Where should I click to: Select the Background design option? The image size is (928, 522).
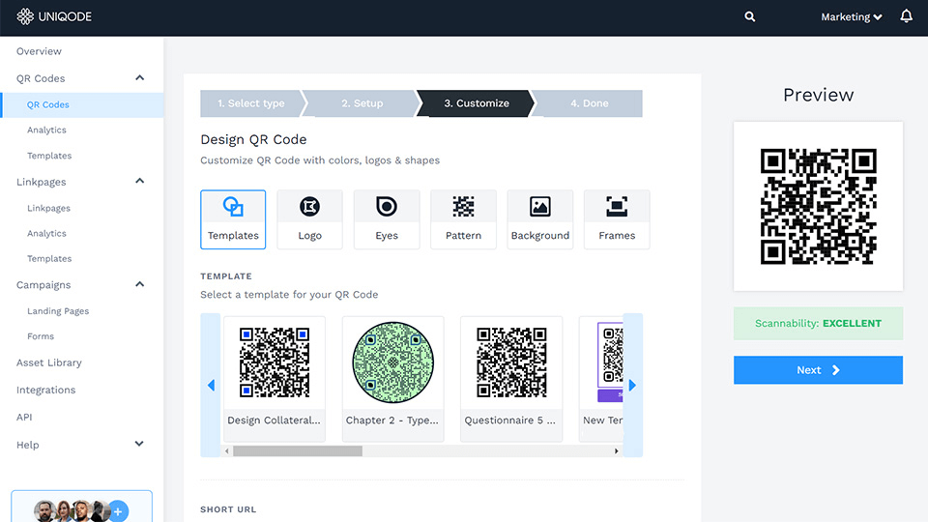tap(539, 219)
